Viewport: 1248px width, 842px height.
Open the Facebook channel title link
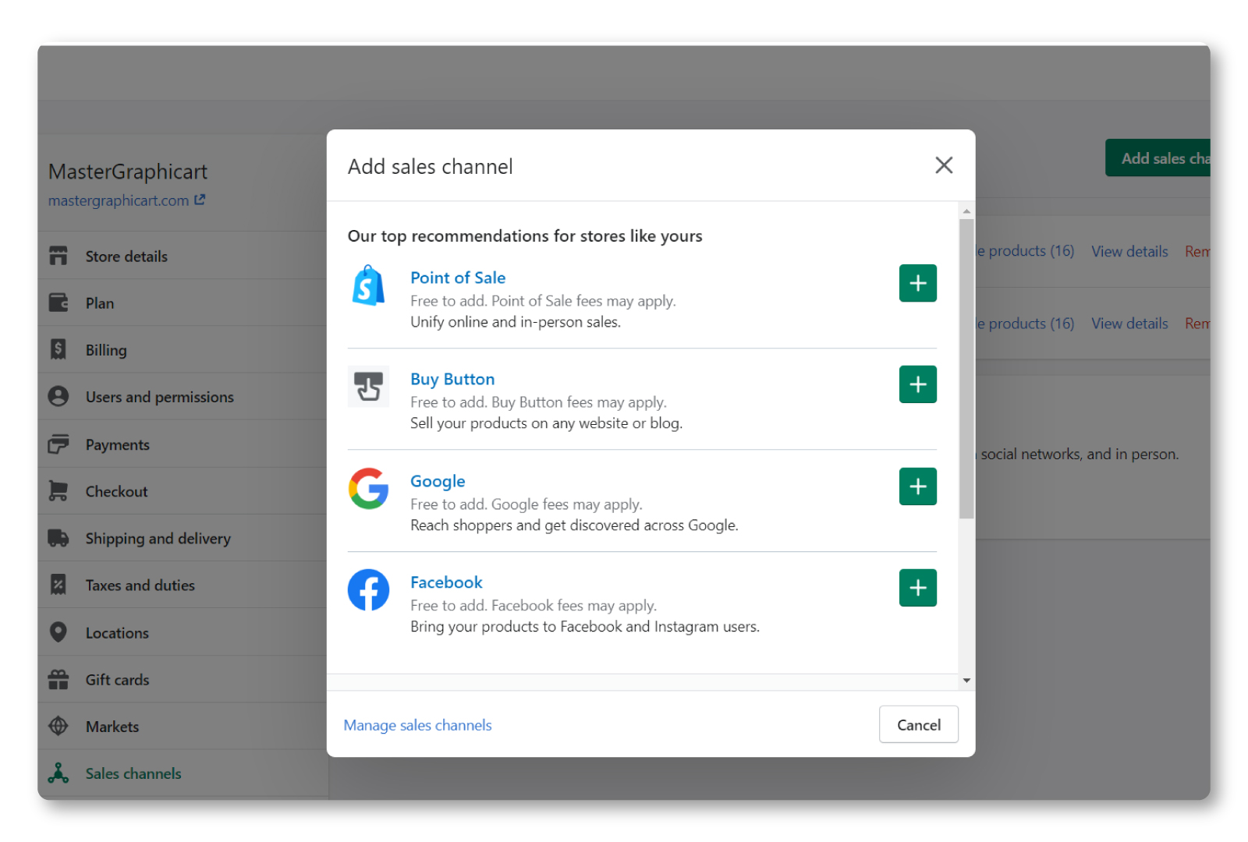446,582
